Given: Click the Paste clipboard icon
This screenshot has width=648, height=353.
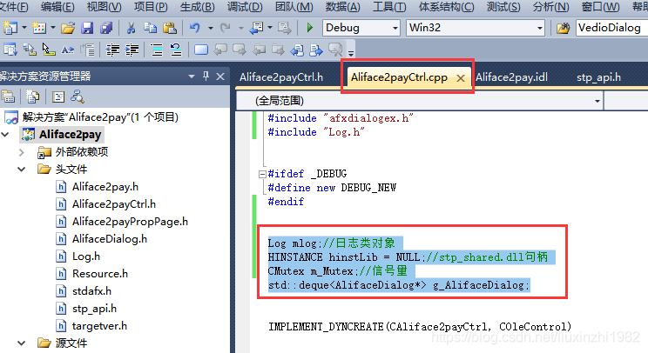Looking at the screenshot, I should (x=170, y=28).
